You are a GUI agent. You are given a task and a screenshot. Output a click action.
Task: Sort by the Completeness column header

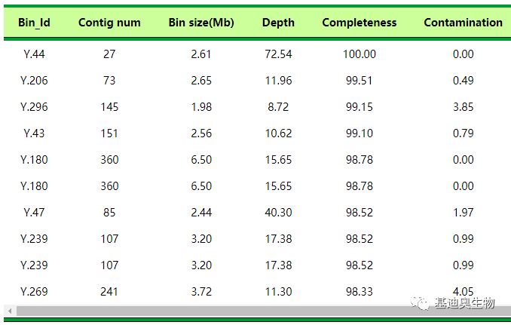pyautogui.click(x=359, y=23)
